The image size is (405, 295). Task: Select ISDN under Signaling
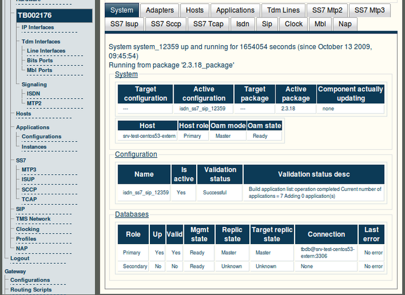(x=34, y=93)
